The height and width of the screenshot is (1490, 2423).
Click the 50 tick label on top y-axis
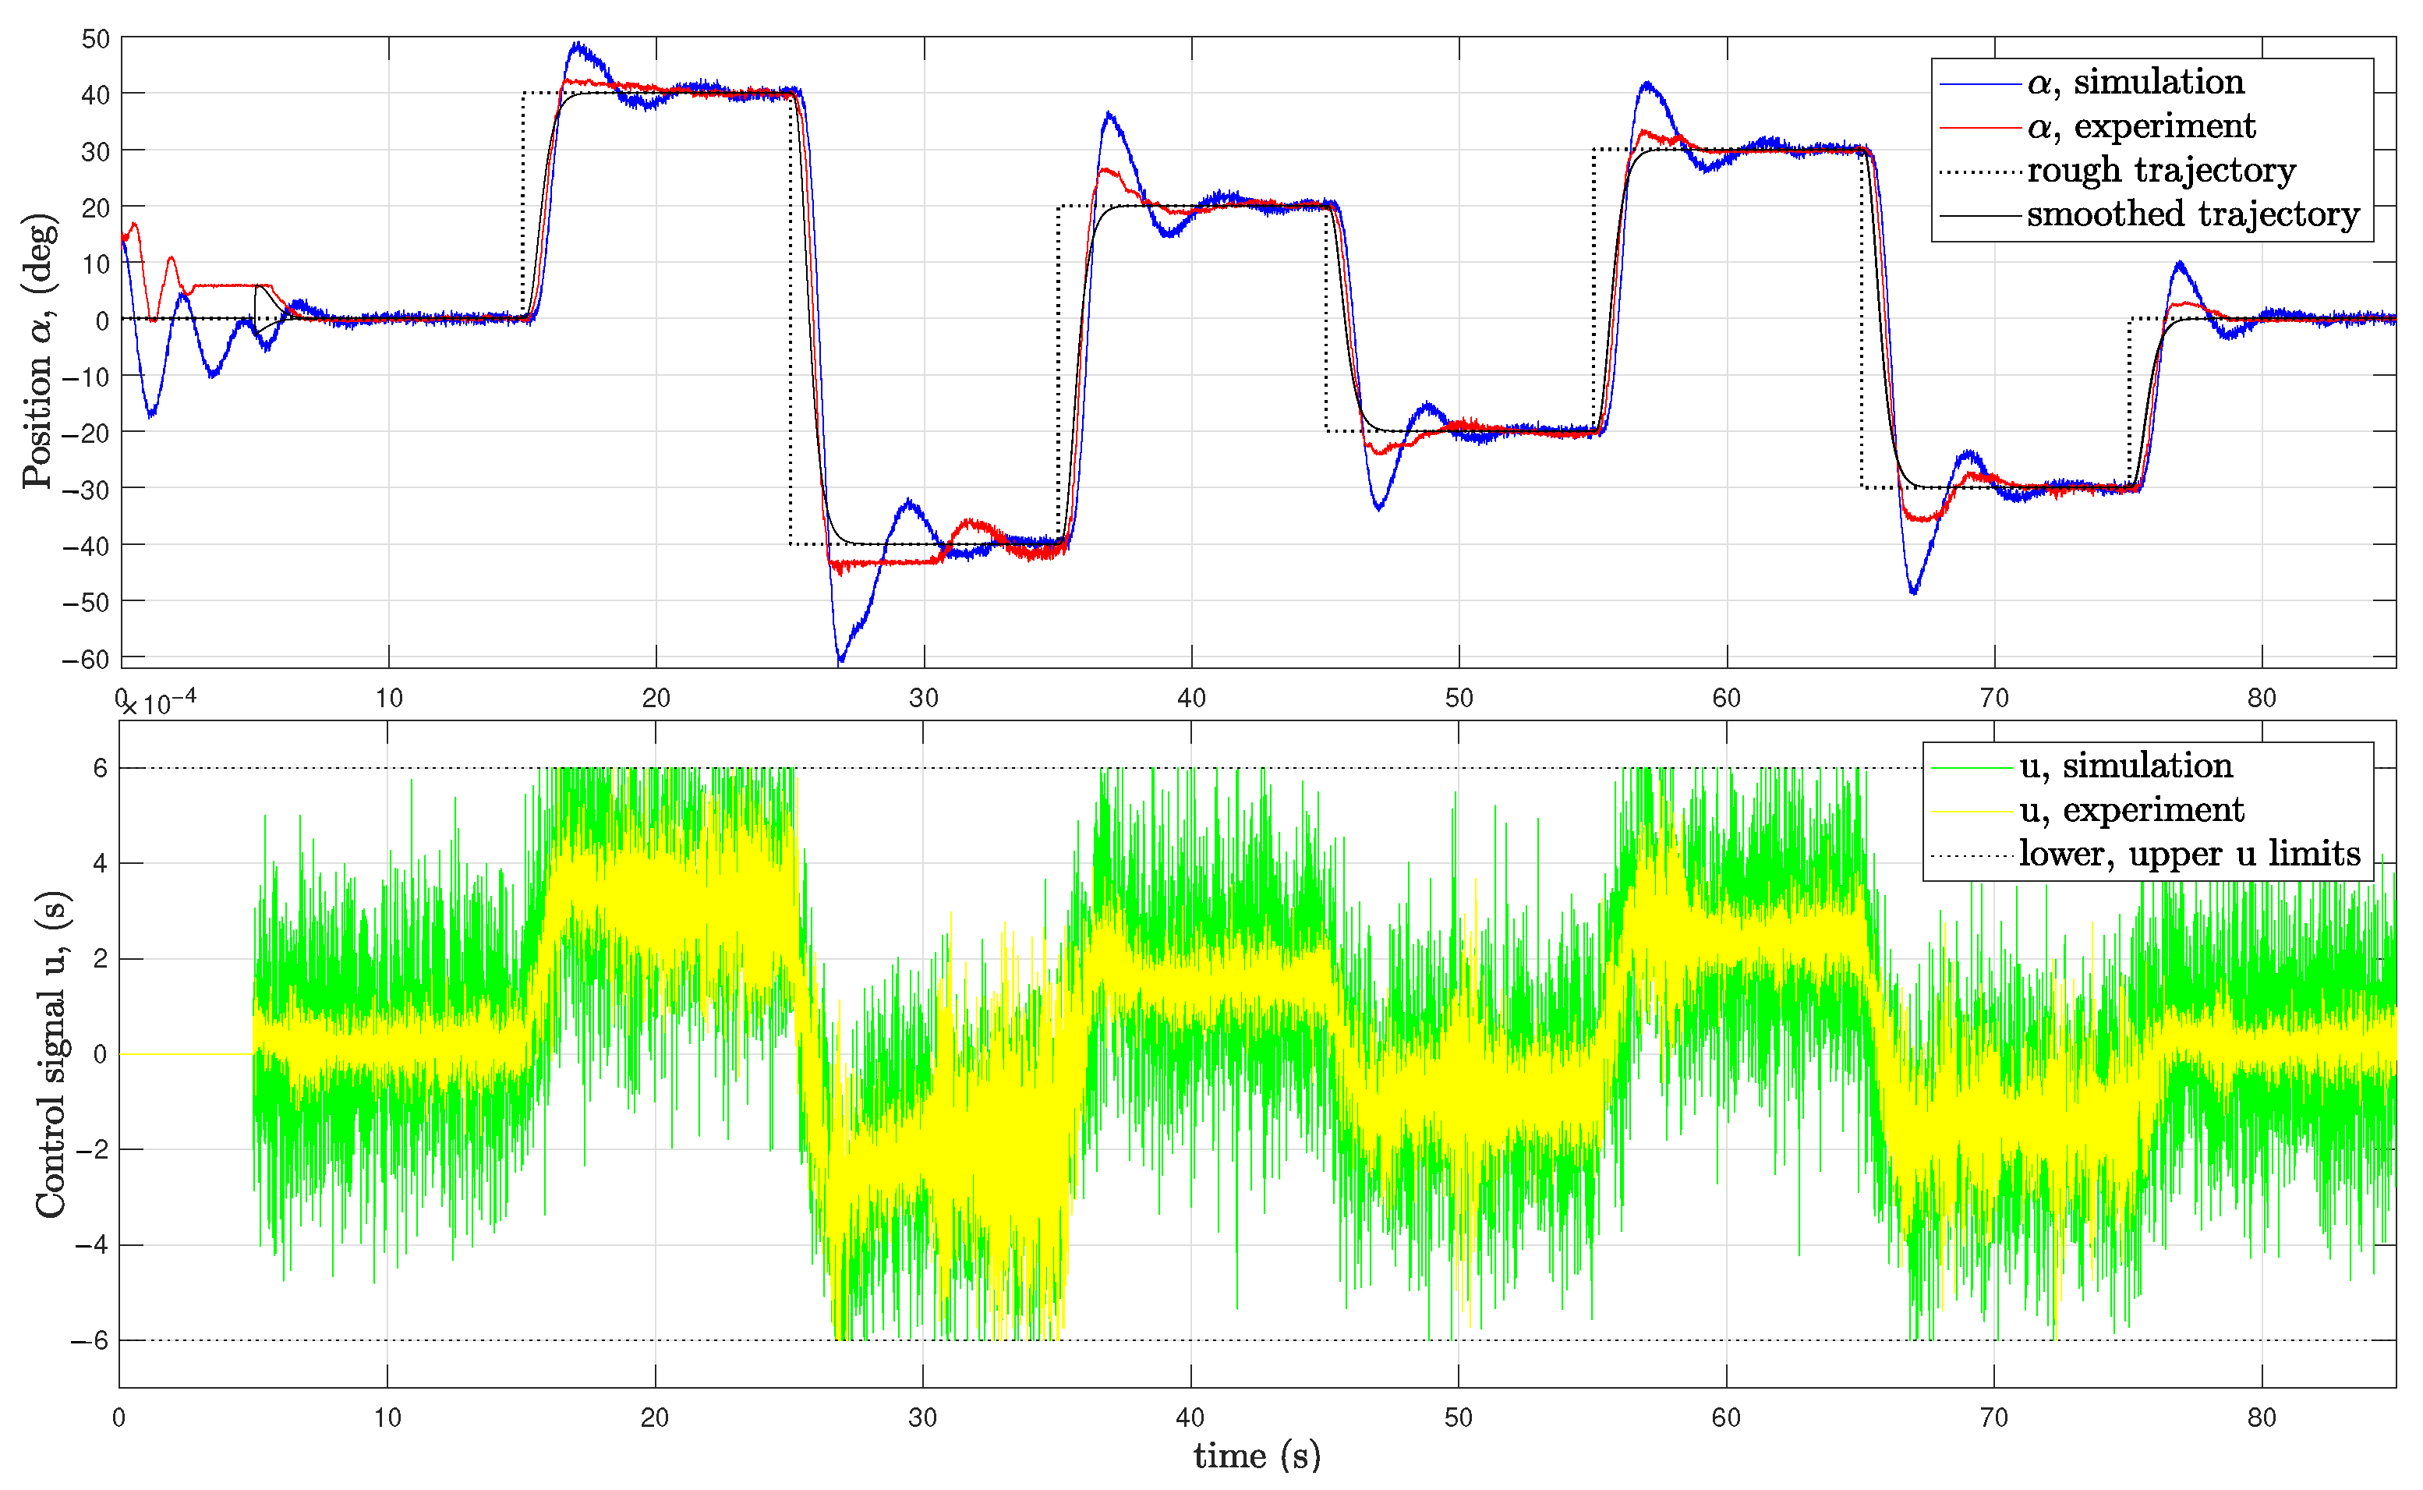click(x=96, y=40)
